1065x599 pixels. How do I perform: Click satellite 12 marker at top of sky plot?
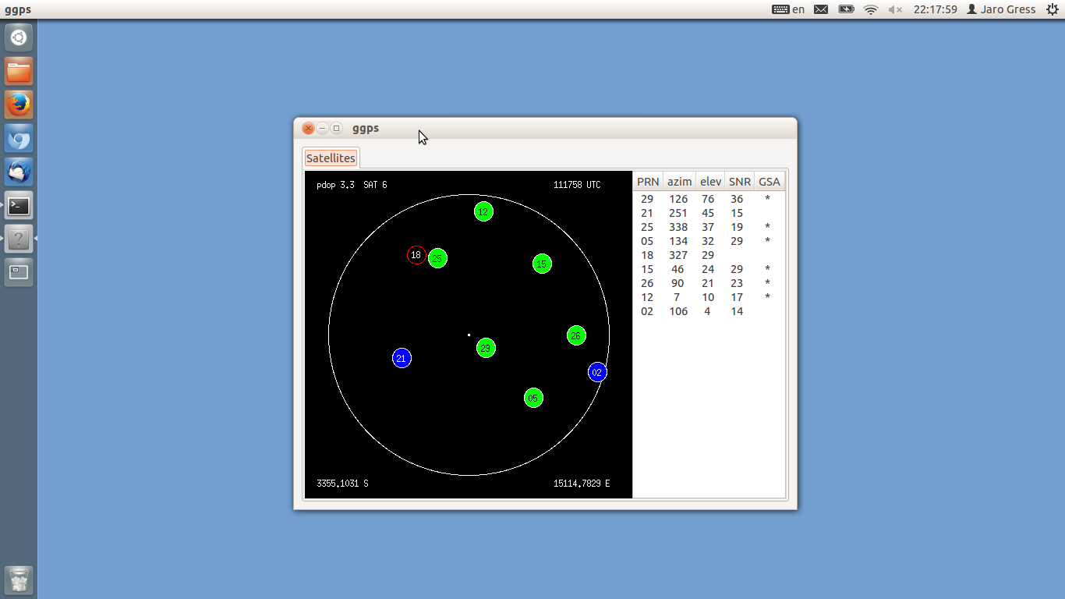(x=483, y=211)
